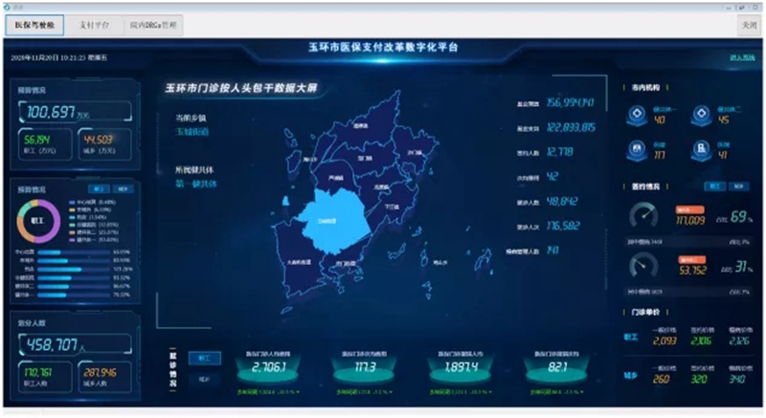Screen dimensions: 766x418
Task: Select 城乡 button in 就诊情况 section
Action: pyautogui.click(x=203, y=377)
